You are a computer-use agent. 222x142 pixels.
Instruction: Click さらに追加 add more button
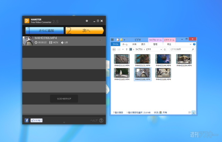tap(44, 31)
